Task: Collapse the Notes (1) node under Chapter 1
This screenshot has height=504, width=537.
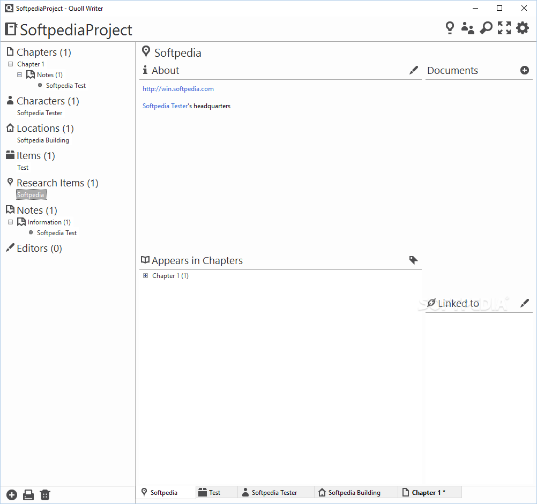Action: coord(19,74)
